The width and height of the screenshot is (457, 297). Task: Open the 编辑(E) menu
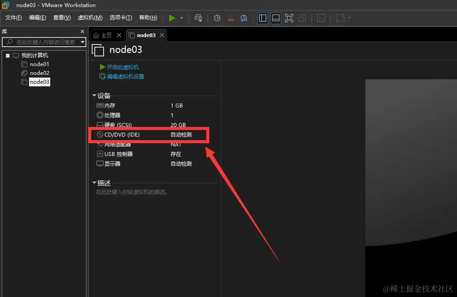(x=37, y=18)
